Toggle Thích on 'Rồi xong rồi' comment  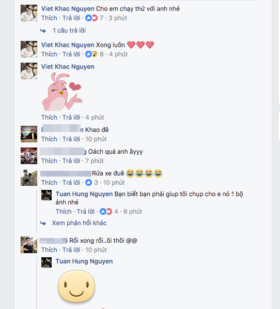tap(49, 250)
